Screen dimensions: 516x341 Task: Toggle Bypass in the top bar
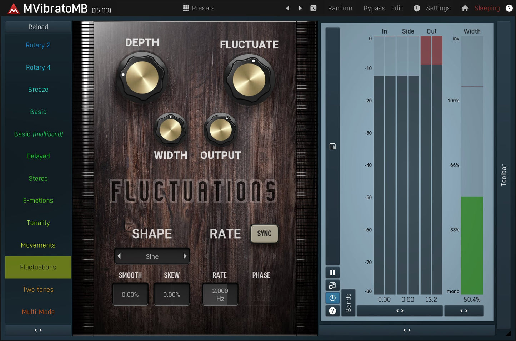point(374,8)
